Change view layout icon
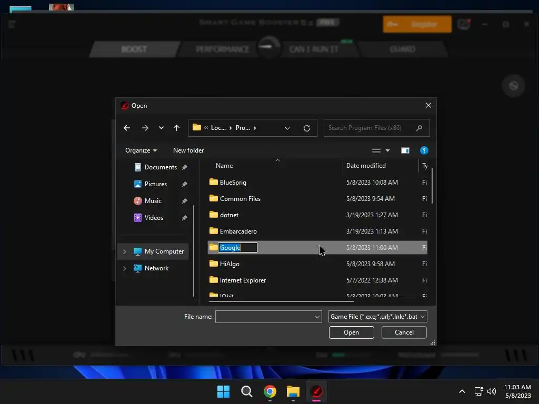This screenshot has height=404, width=539. pos(376,150)
